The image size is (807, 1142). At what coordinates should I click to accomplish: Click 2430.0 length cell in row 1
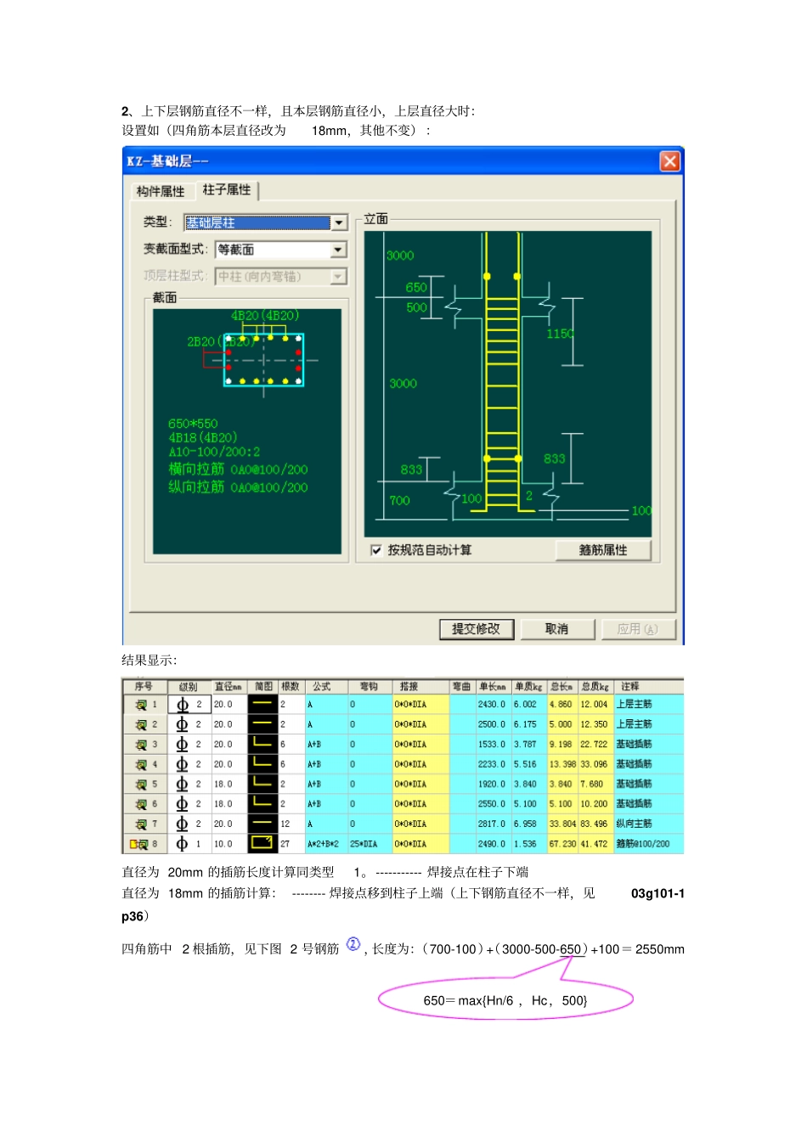coord(492,705)
